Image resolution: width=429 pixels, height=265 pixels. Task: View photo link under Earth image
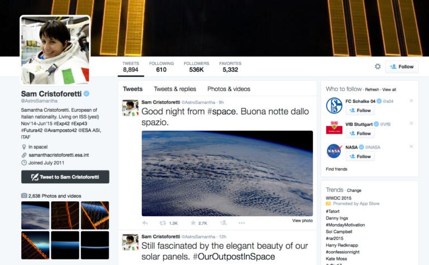302,220
